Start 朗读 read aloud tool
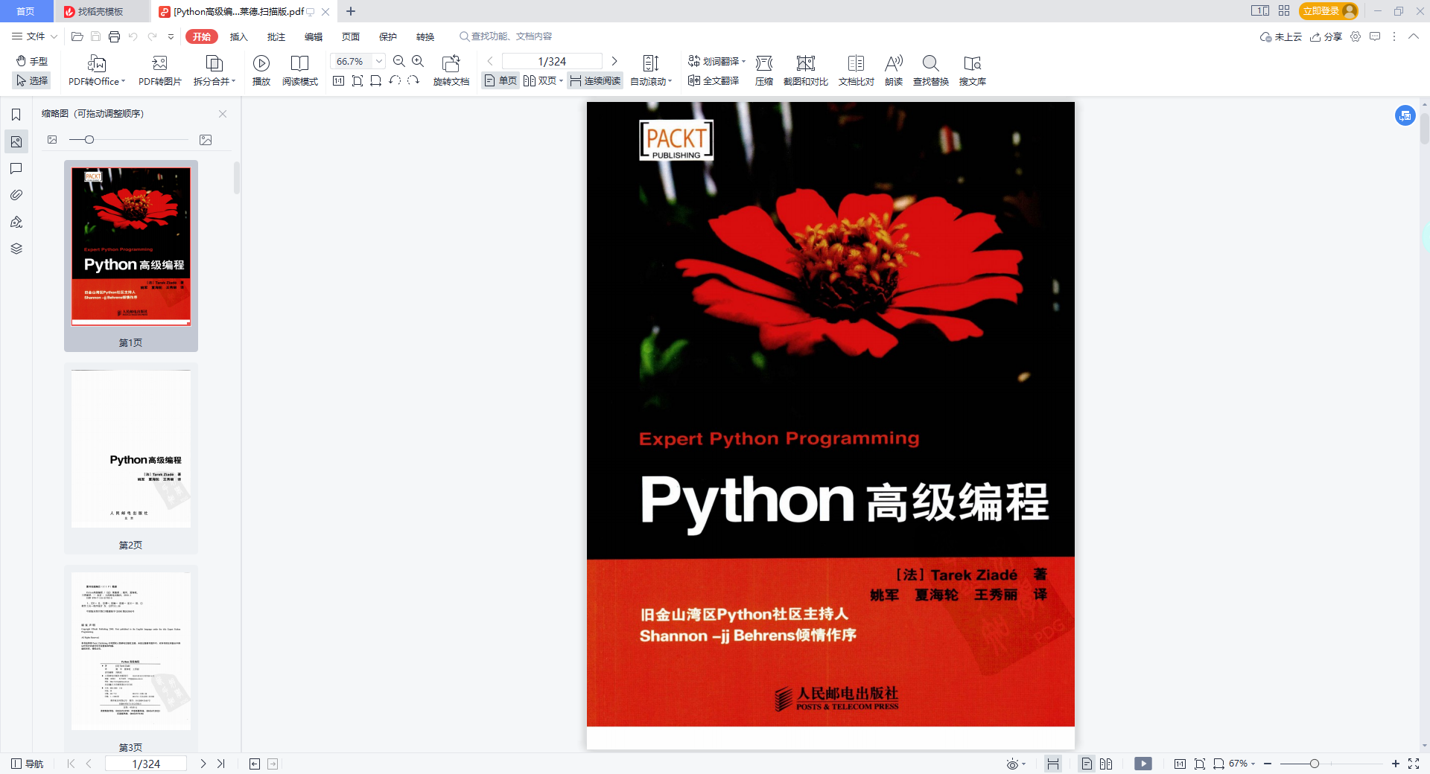Screen dimensions: 1430x774 [x=893, y=64]
